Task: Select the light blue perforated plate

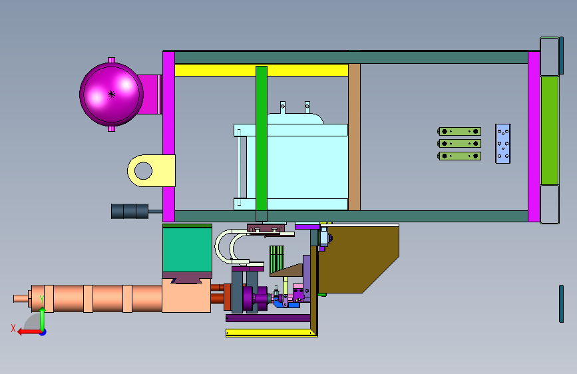Action: 503,144
